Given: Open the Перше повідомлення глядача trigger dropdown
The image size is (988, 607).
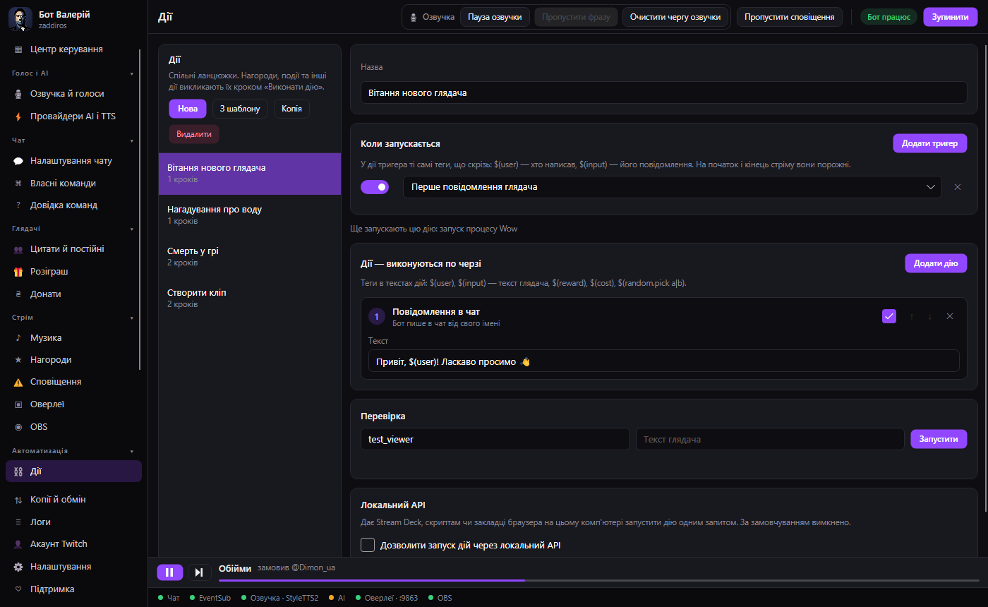Looking at the screenshot, I should (672, 187).
